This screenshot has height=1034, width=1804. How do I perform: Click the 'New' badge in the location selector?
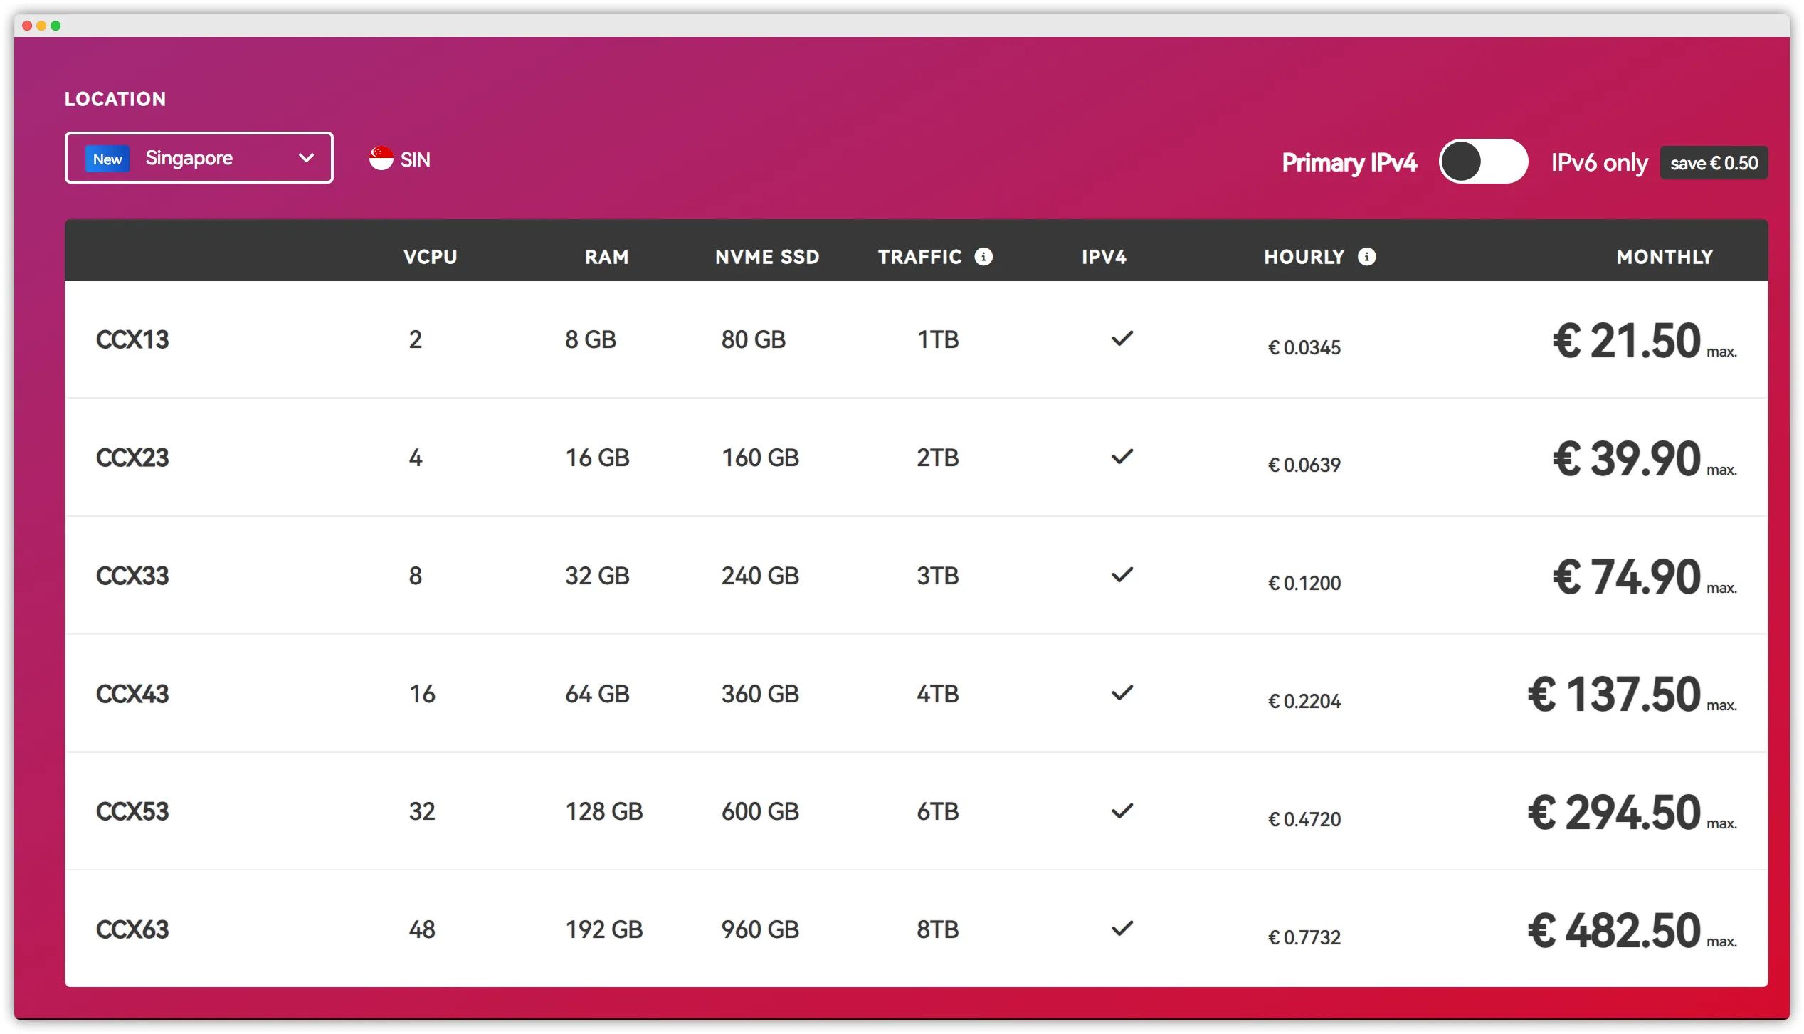107,159
